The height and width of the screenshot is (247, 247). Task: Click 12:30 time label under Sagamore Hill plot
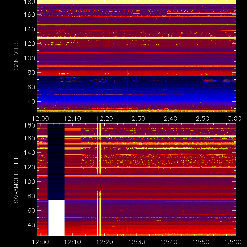click(137, 242)
